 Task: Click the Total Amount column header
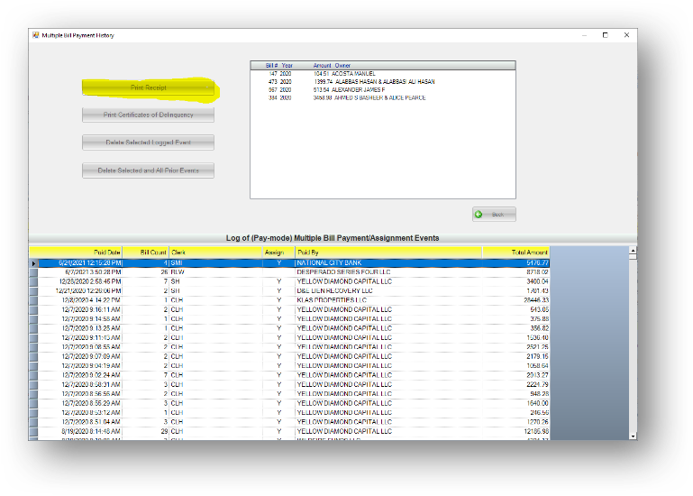515,252
